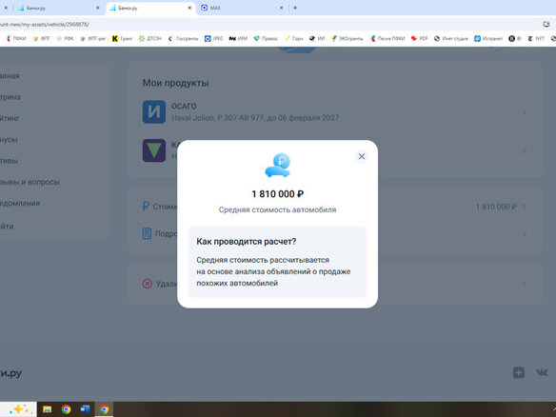The width and height of the screenshot is (556, 417).
Task: Open the ФПГ bookmark
Action: 41,38
